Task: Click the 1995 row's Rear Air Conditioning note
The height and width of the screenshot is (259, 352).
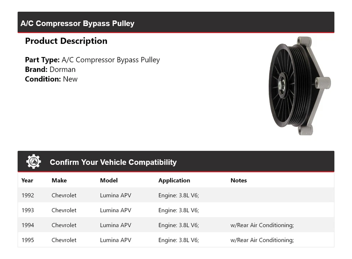Action: (x=262, y=240)
